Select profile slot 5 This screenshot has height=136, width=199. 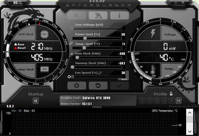click(171, 101)
